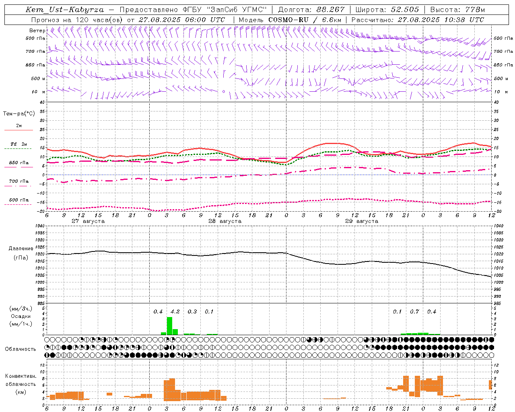This screenshot has width=515, height=412.
Task: Click the Рассчитано: 27.08.2025 10:38 UTC timestamp
Action: (x=418, y=20)
